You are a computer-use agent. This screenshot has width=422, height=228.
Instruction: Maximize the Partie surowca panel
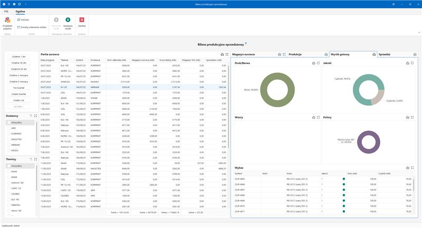[226, 54]
